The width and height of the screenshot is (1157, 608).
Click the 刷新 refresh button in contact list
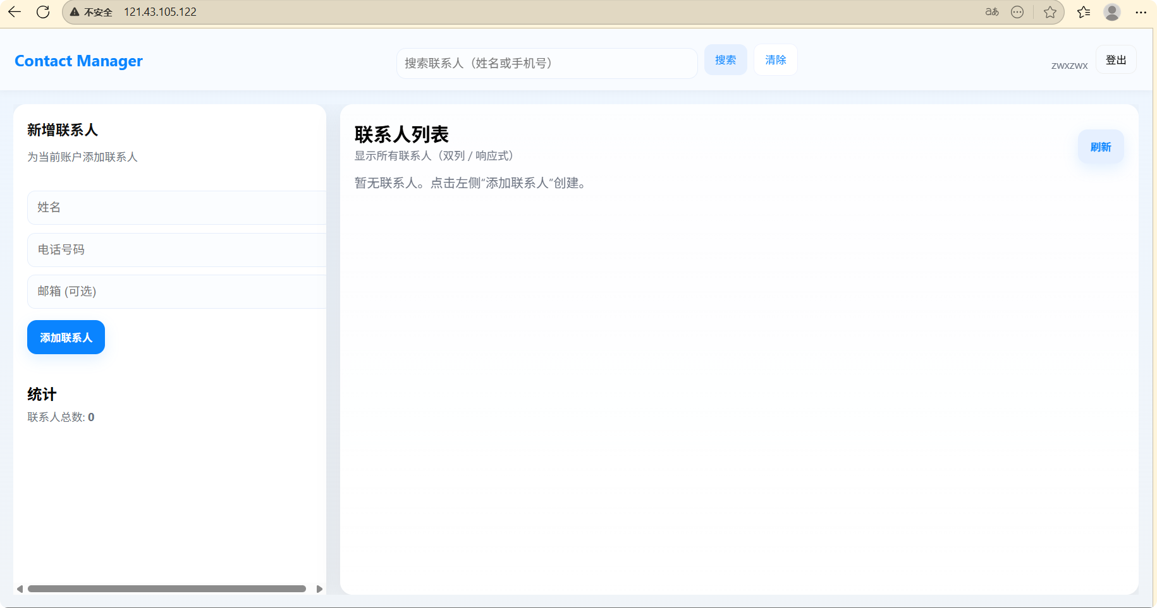click(1101, 146)
